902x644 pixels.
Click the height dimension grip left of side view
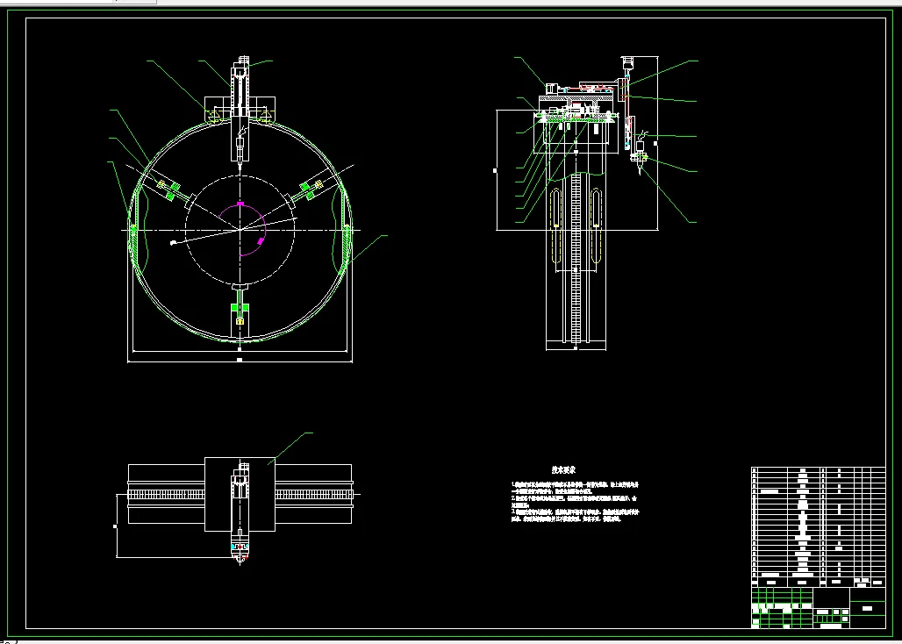496,170
